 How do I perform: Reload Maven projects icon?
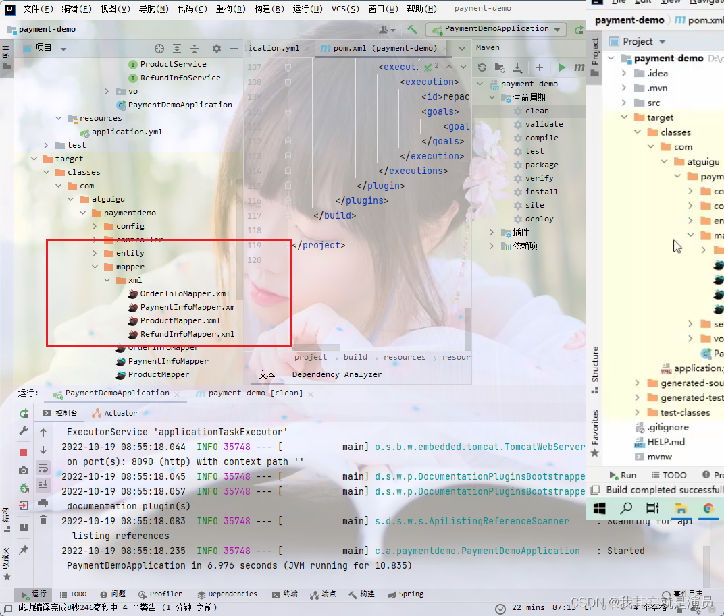(482, 67)
